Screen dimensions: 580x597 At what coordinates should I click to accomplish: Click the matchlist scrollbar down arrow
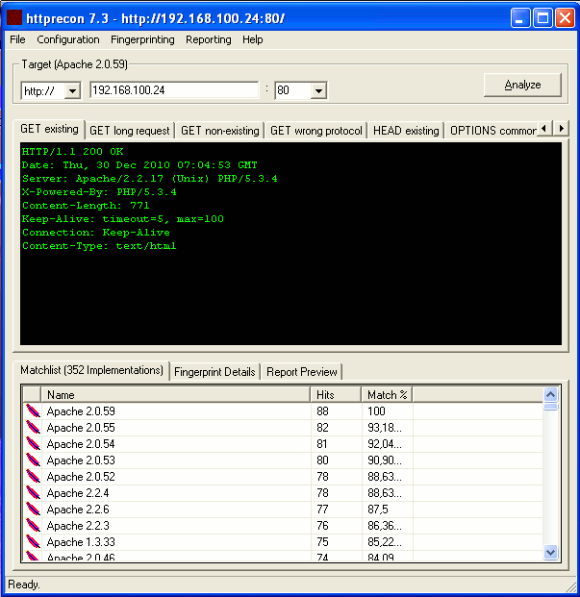click(550, 552)
